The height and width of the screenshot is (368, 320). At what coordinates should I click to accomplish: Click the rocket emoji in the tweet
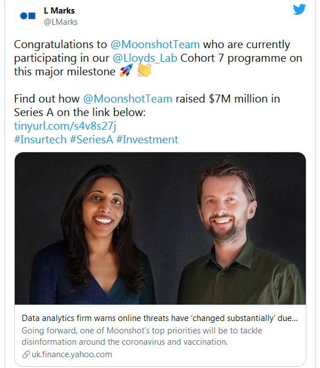[126, 70]
